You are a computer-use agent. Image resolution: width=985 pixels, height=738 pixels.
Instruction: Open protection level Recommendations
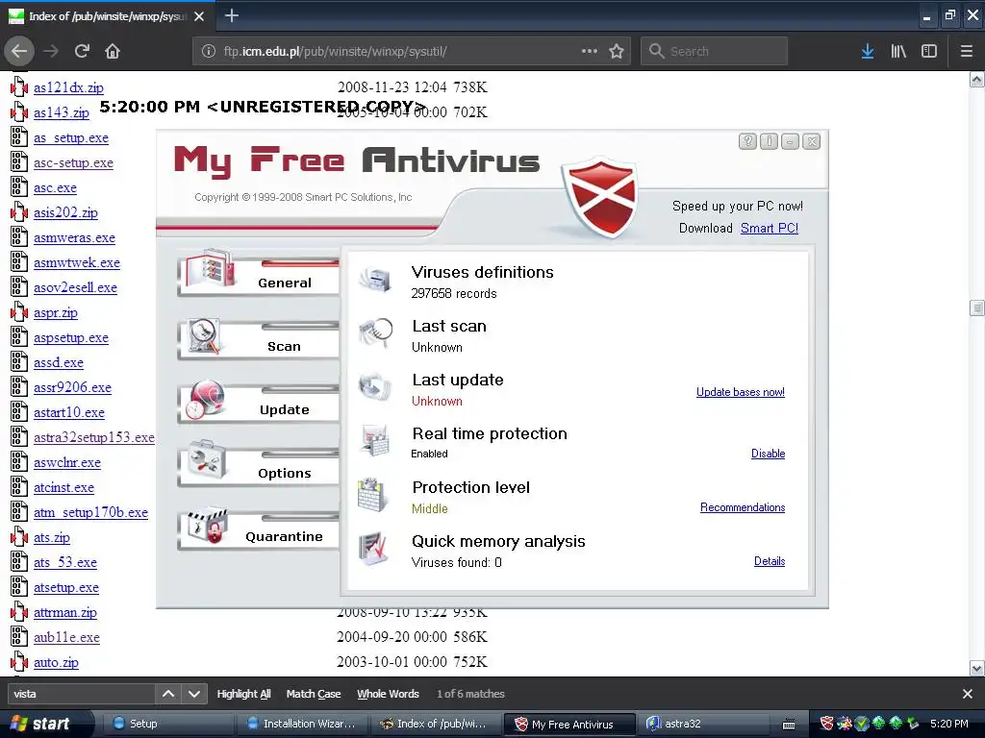click(743, 507)
